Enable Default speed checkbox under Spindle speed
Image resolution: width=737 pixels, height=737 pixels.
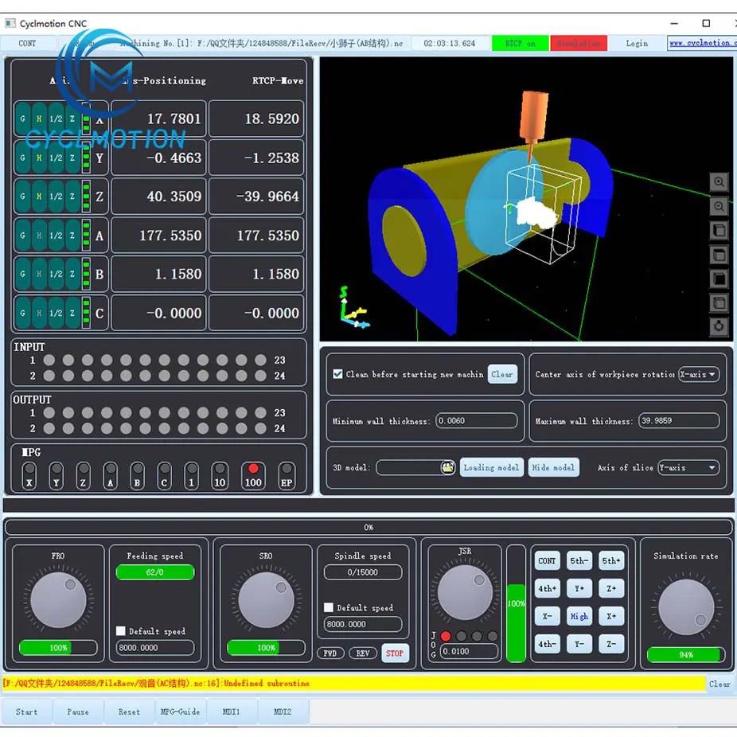point(329,607)
